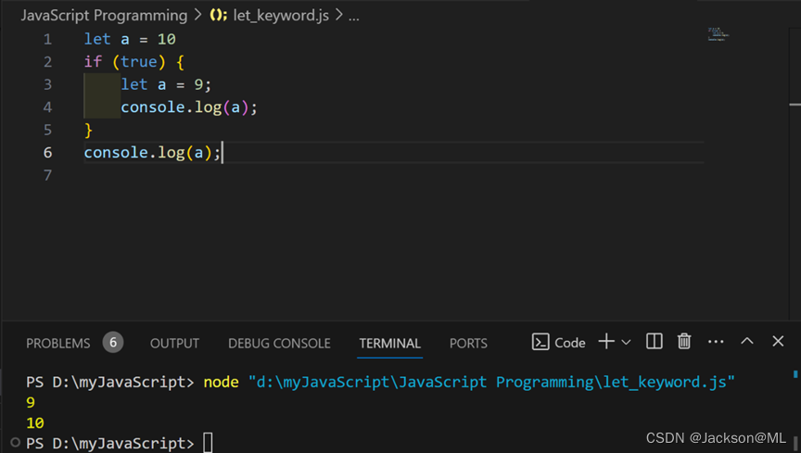
Task: Click the breadcrumb ellipsis symbol
Action: (x=353, y=16)
